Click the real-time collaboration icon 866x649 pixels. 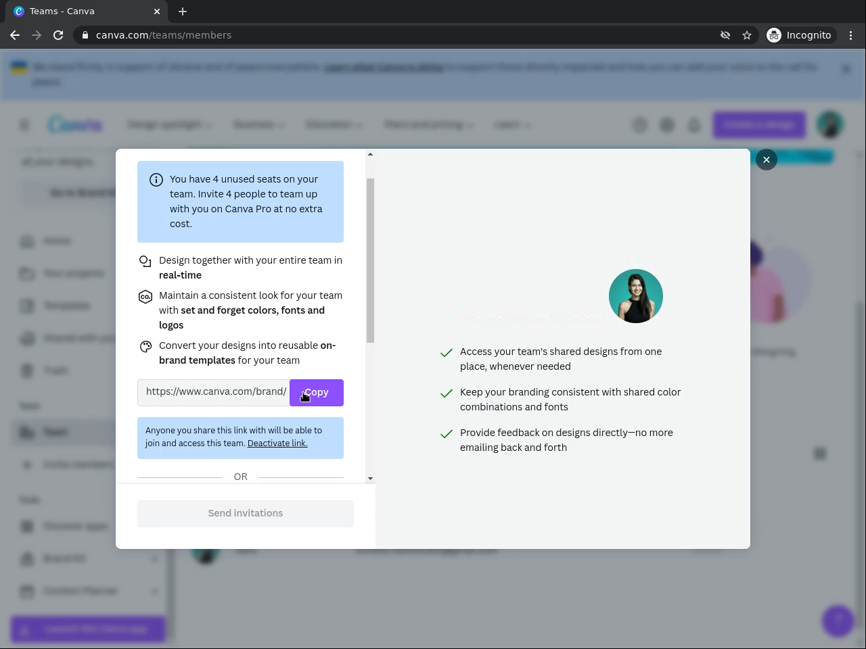[145, 262]
